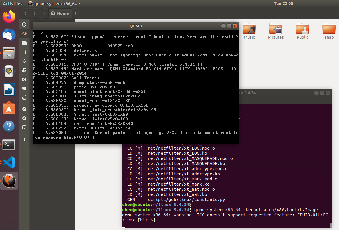Viewport: 339px width, 230px height.
Task: Minimize the terminal window
Action: 316,93
